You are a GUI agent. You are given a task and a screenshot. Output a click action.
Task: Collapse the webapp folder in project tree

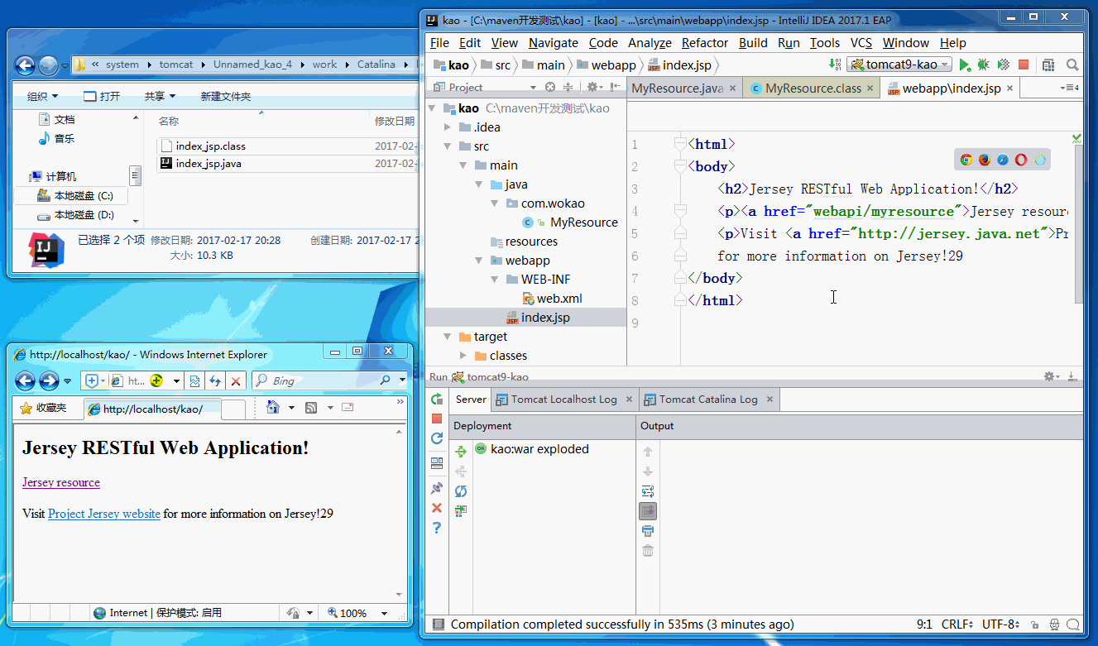(479, 261)
